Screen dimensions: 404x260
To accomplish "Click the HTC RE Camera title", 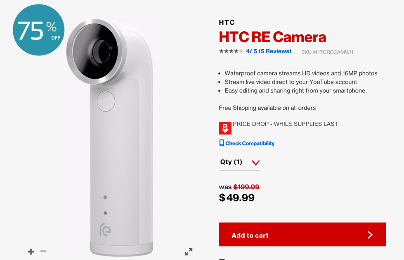I will coord(272,37).
